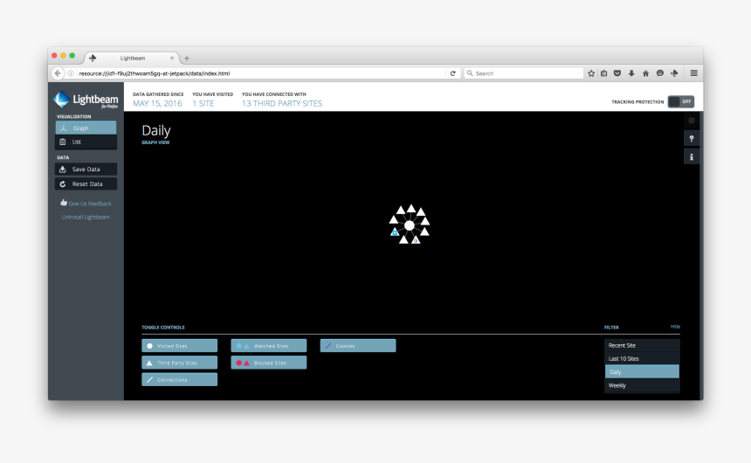751x463 pixels.
Task: Choose Last 10 Sites filter
Action: point(641,359)
